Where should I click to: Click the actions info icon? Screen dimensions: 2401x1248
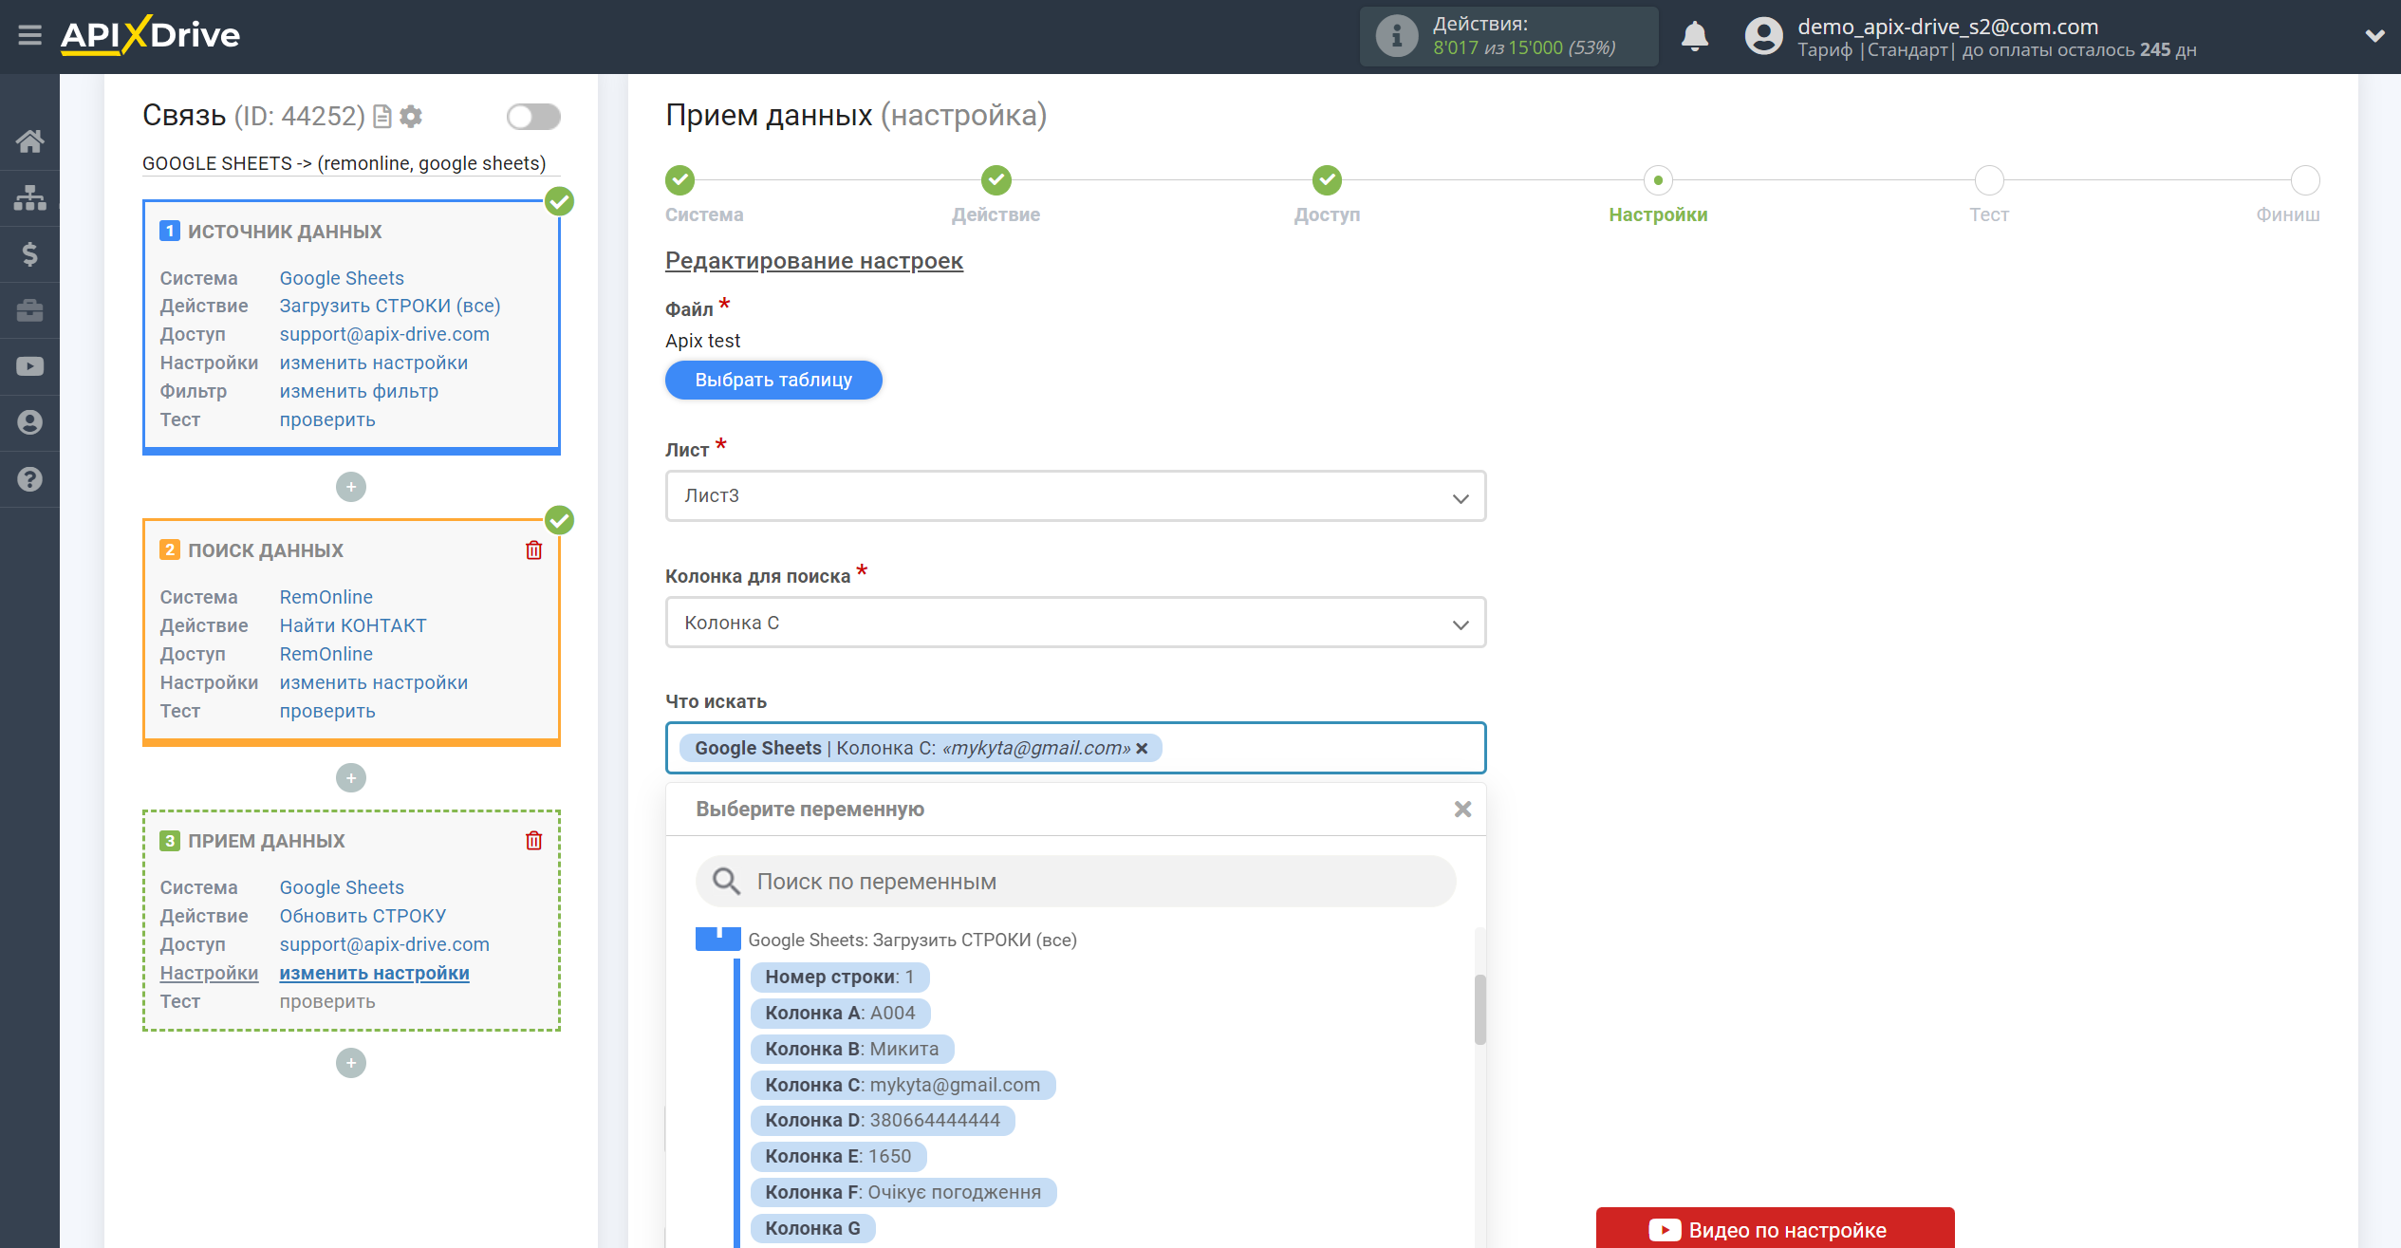1396,36
